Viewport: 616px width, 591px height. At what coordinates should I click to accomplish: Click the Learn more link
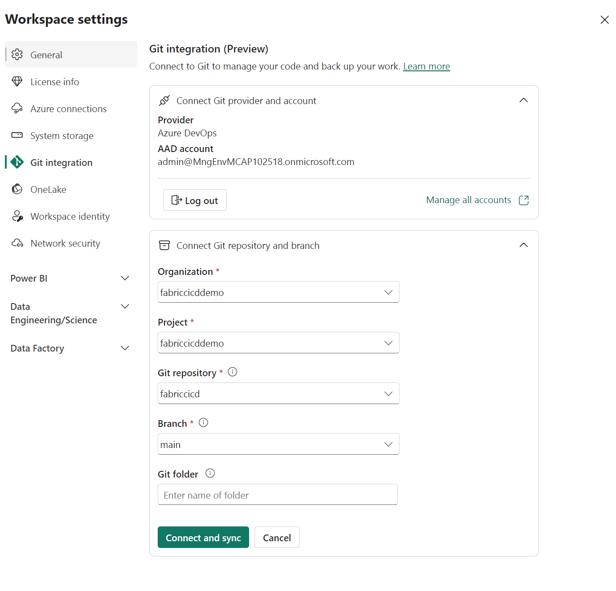pos(426,66)
